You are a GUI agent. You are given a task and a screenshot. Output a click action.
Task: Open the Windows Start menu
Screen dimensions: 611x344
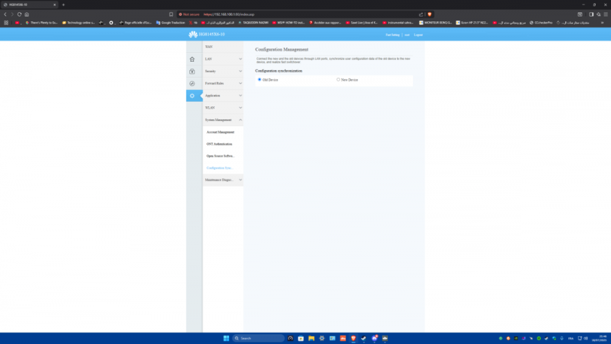(225, 338)
